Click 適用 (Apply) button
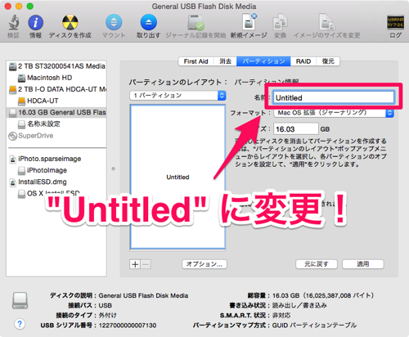The height and width of the screenshot is (337, 409). [363, 264]
